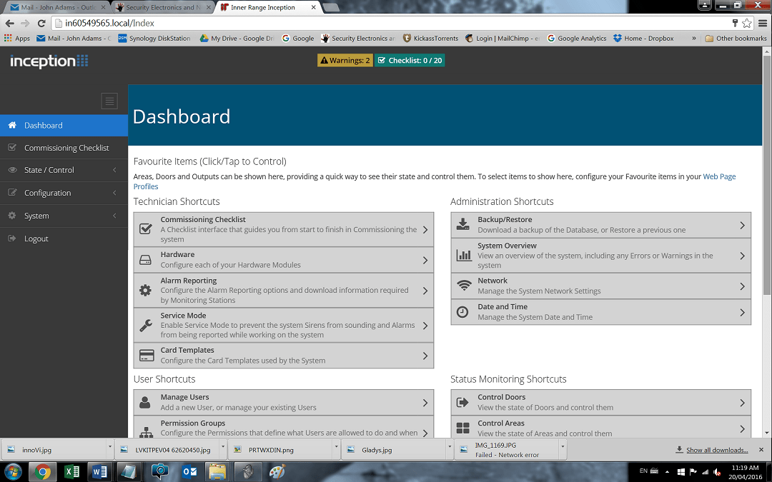The height and width of the screenshot is (482, 772).
Task: Select Commissioning Checklist in the sidebar
Action: pyautogui.click(x=66, y=148)
